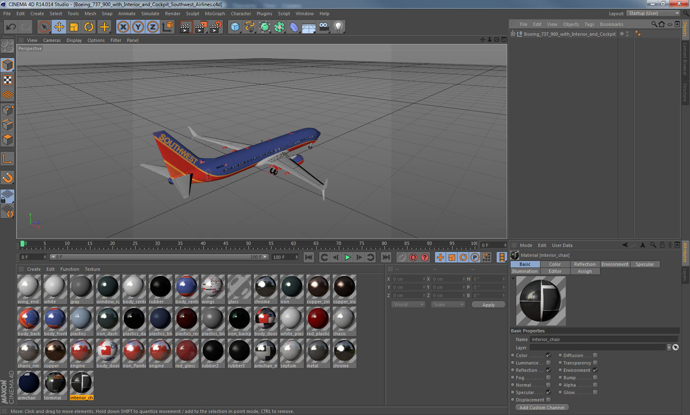Open the Layout dropdown Startup (User)

click(x=653, y=13)
